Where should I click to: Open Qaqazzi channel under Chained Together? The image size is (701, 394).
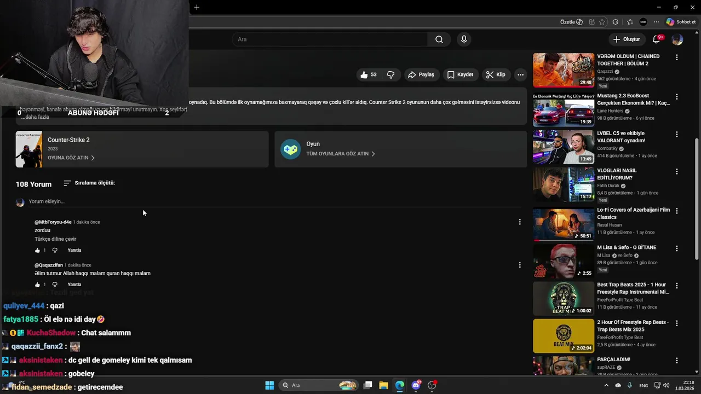coord(605,72)
